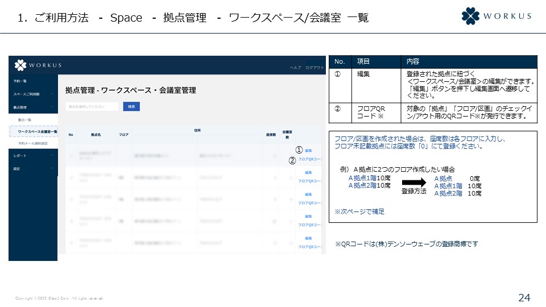Open the レポート sidebar menu

[x=20, y=156]
